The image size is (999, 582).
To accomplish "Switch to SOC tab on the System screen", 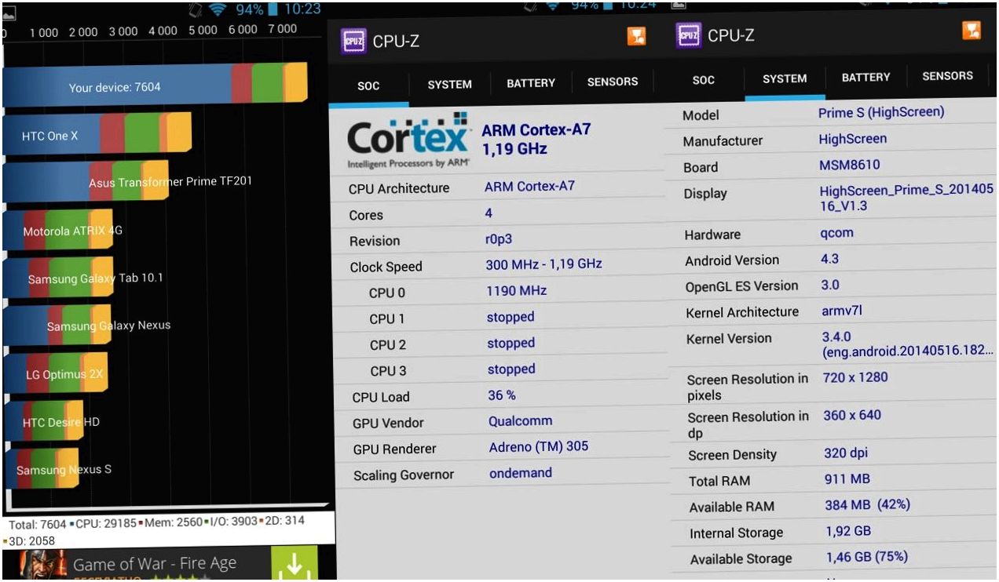I will click(x=704, y=79).
